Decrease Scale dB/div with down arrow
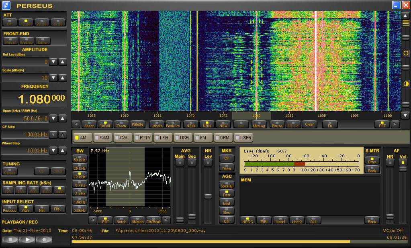 [x=53, y=78]
